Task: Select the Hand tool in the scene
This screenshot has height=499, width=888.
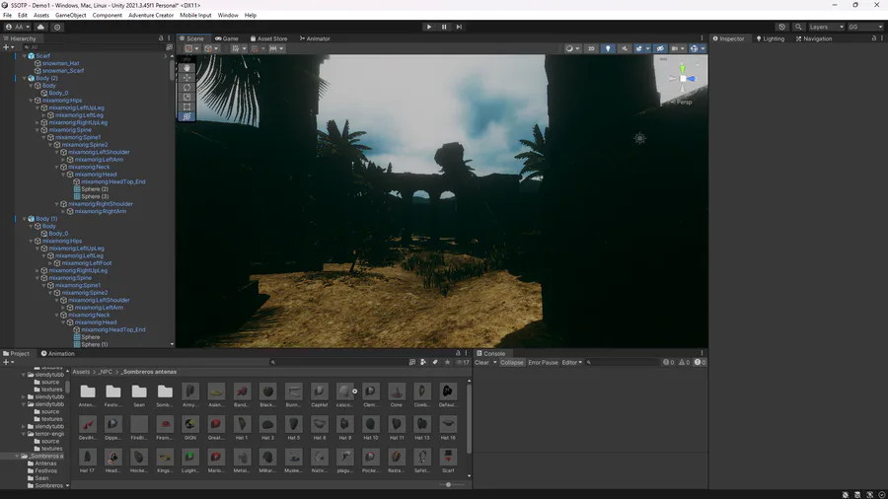Action: point(187,68)
